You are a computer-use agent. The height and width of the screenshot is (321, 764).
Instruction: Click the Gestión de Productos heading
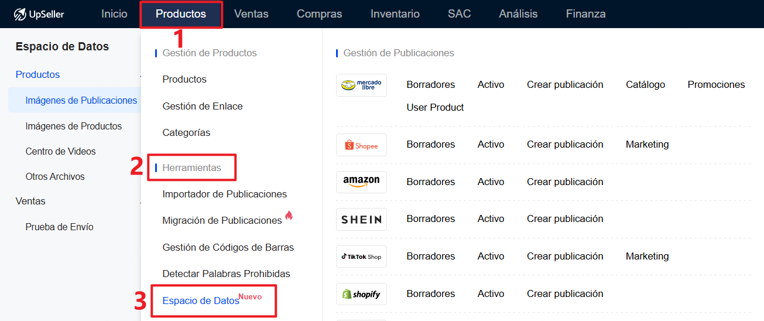pos(210,53)
